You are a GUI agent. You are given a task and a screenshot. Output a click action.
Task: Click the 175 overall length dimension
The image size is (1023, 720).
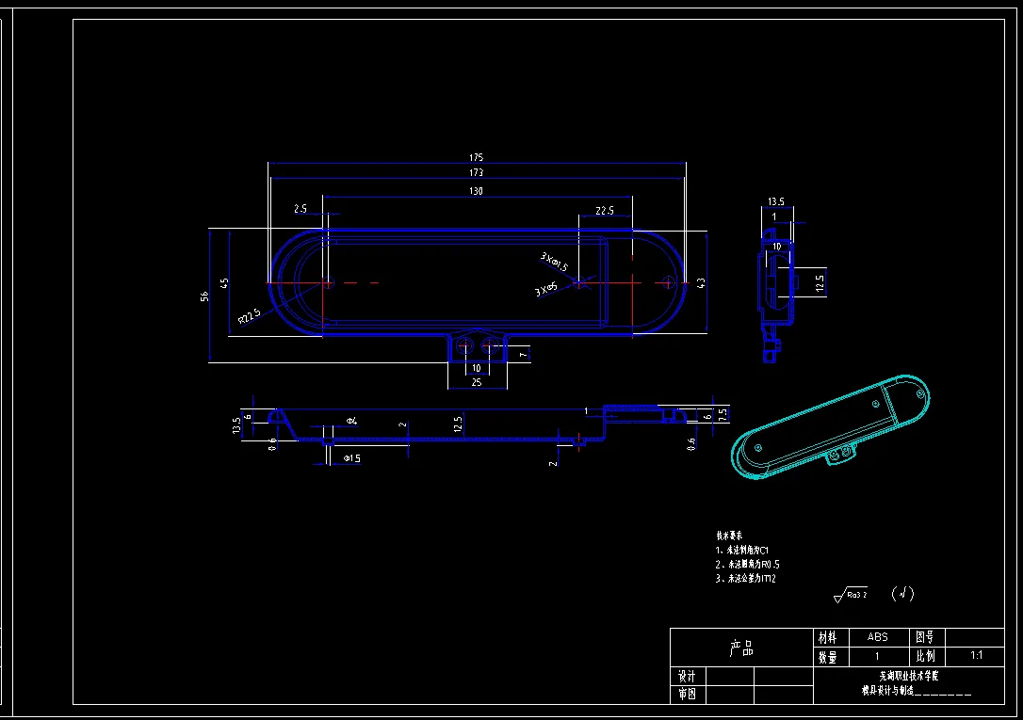coord(477,157)
